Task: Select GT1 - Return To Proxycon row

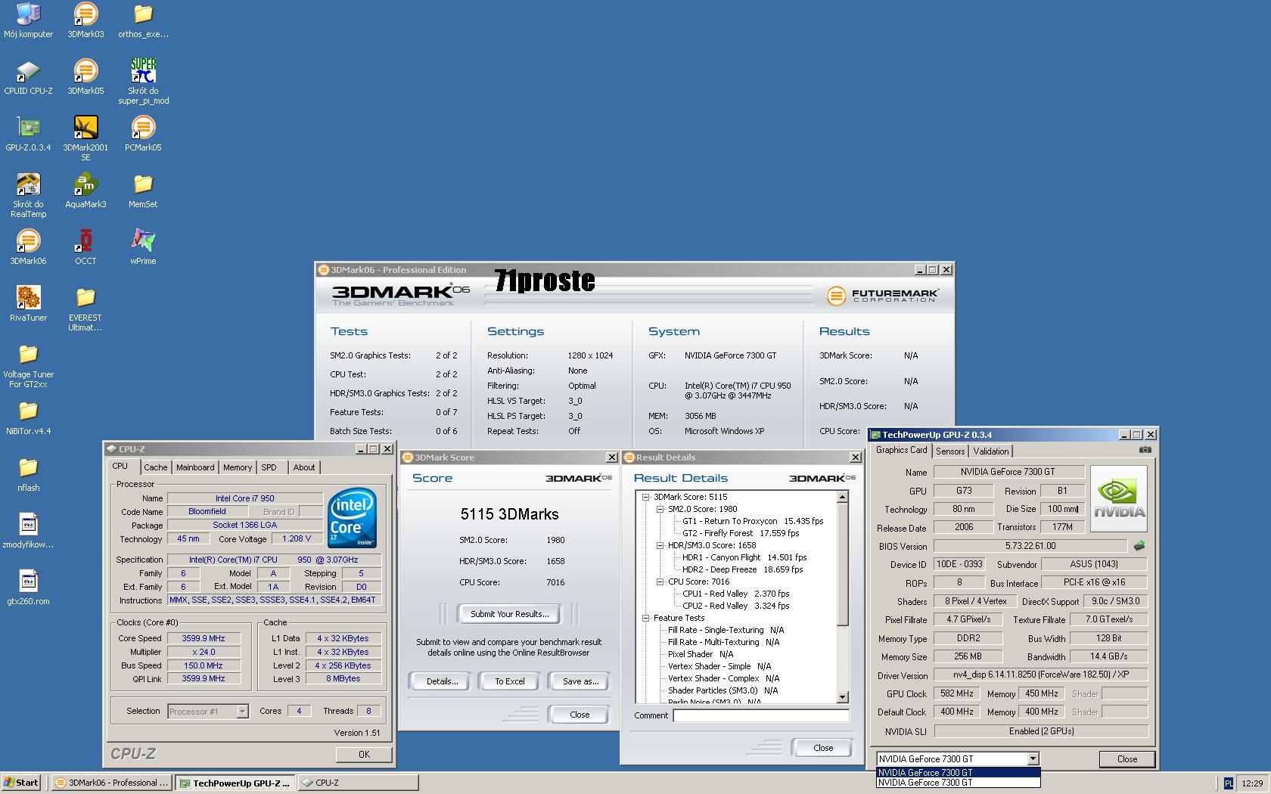Action: (x=752, y=521)
